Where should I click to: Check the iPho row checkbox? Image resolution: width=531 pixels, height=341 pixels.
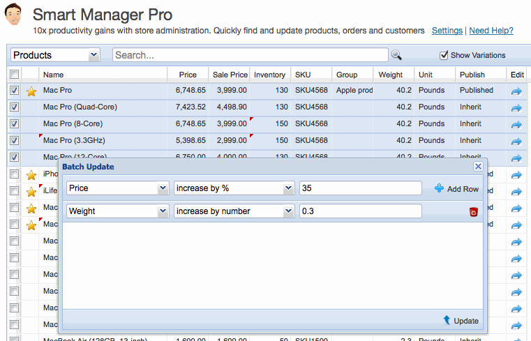coord(14,174)
